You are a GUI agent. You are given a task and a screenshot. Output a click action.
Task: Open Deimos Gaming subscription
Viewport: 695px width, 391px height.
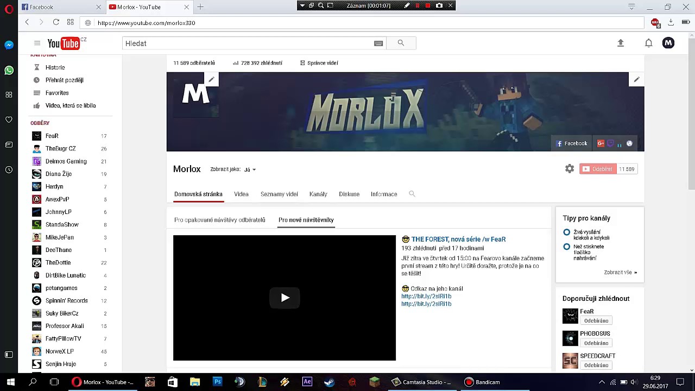click(66, 161)
